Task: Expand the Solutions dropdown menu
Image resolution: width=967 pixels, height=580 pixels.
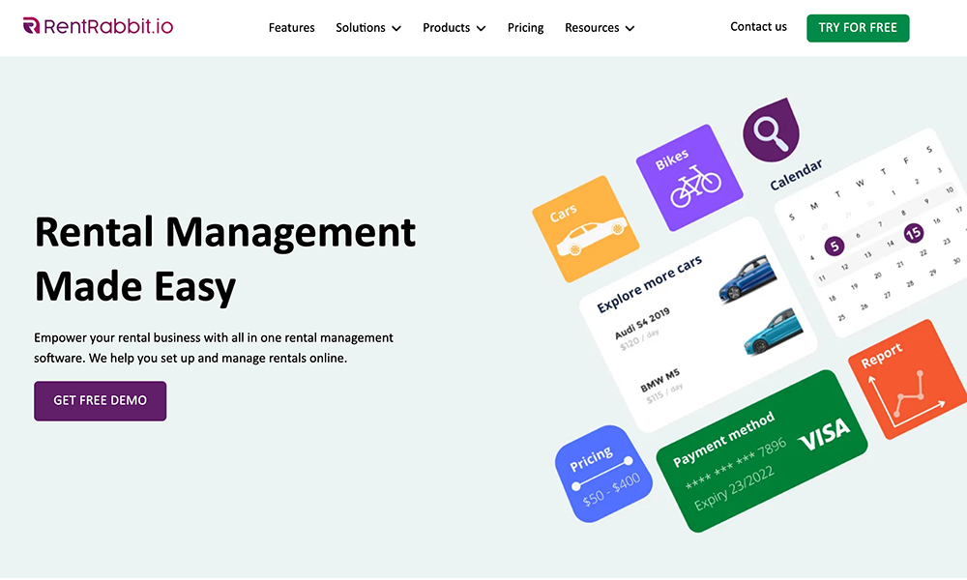Action: click(367, 28)
